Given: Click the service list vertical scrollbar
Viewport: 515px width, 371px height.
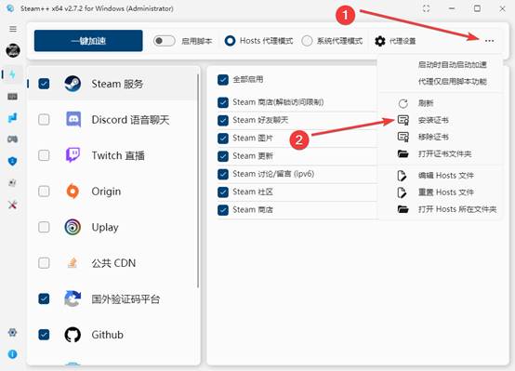Looking at the screenshot, I should (198, 180).
